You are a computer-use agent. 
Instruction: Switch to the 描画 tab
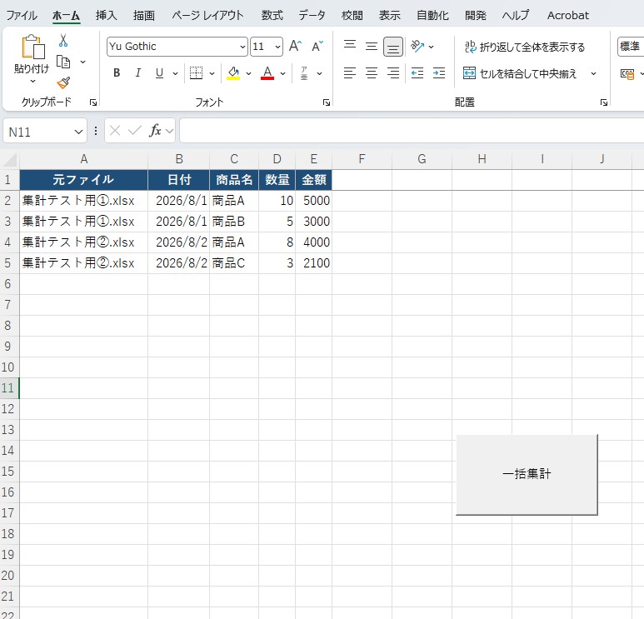point(144,16)
